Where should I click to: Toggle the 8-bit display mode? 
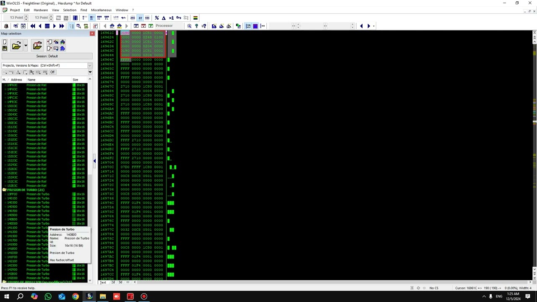(84, 18)
